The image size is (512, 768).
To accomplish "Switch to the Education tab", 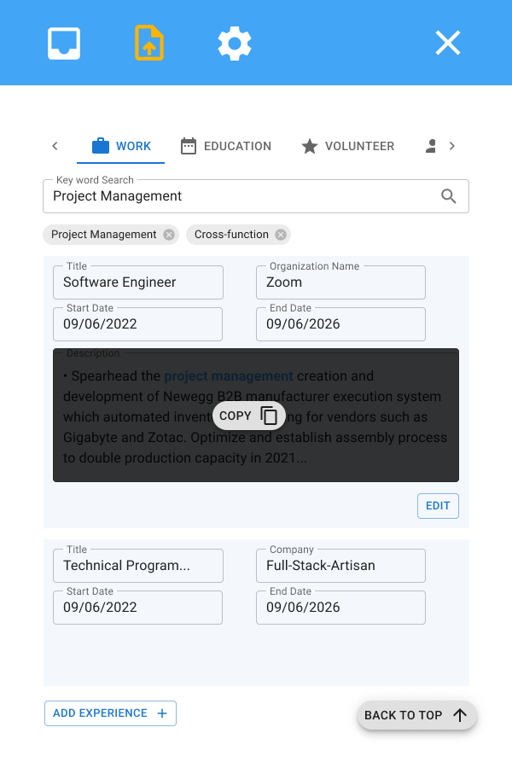I will (x=226, y=146).
